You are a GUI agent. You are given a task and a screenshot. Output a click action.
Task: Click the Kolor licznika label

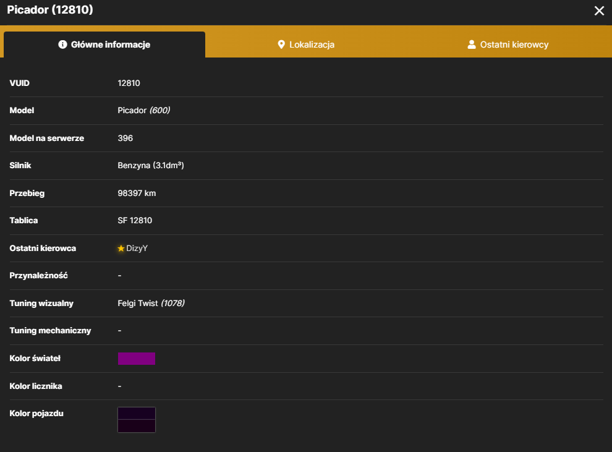pyautogui.click(x=36, y=386)
